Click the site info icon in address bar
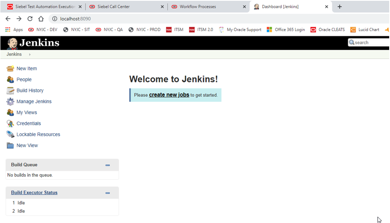 [x=54, y=19]
